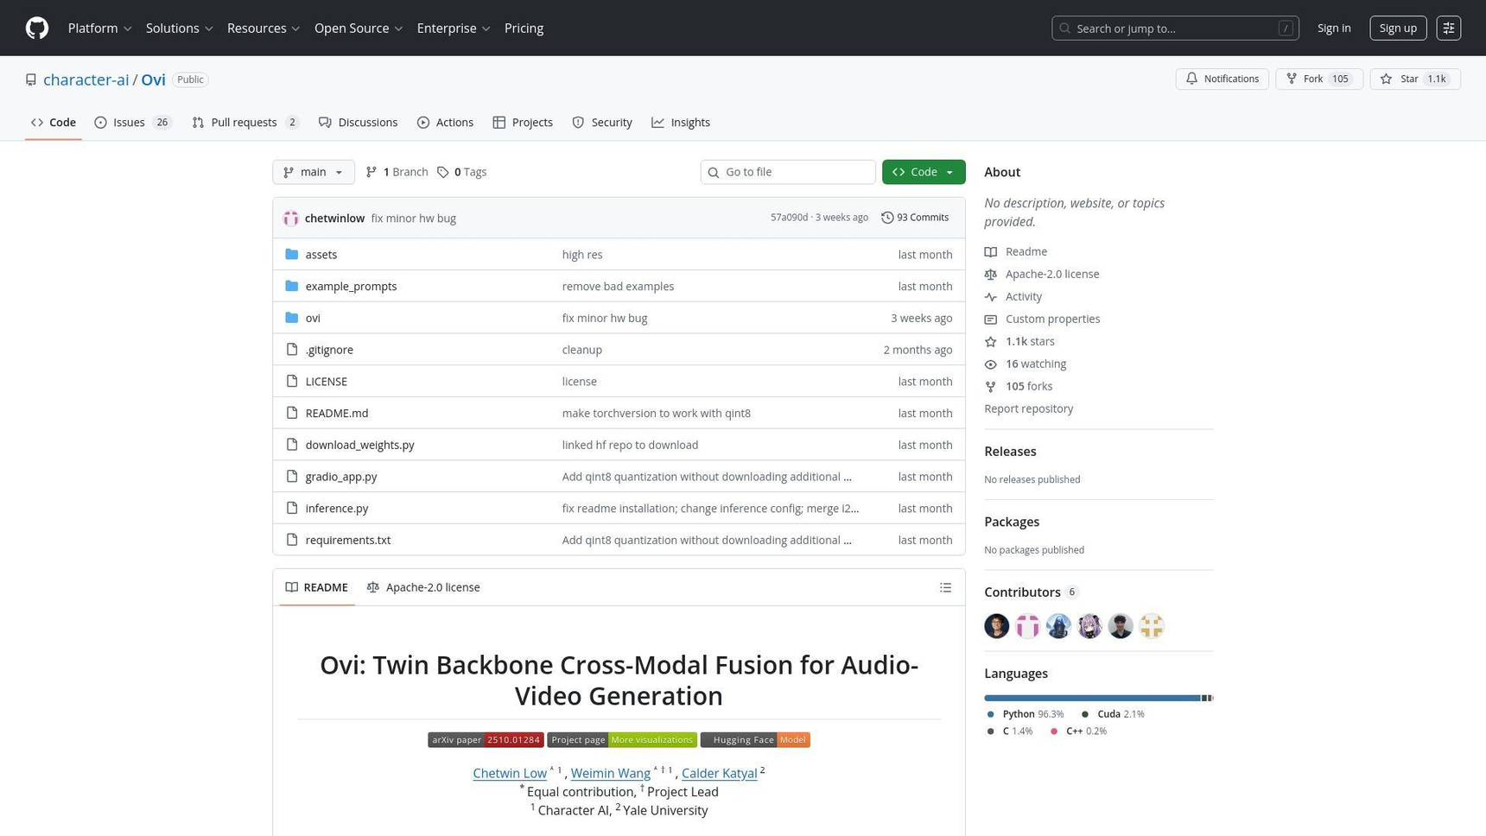Screen dimensions: 1486x836
Task: Open the Python 96.3% language link
Action: click(x=1026, y=714)
